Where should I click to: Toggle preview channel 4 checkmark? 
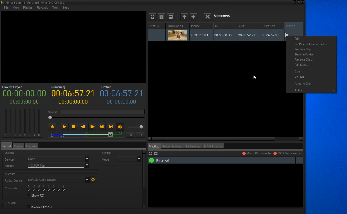[43, 190]
